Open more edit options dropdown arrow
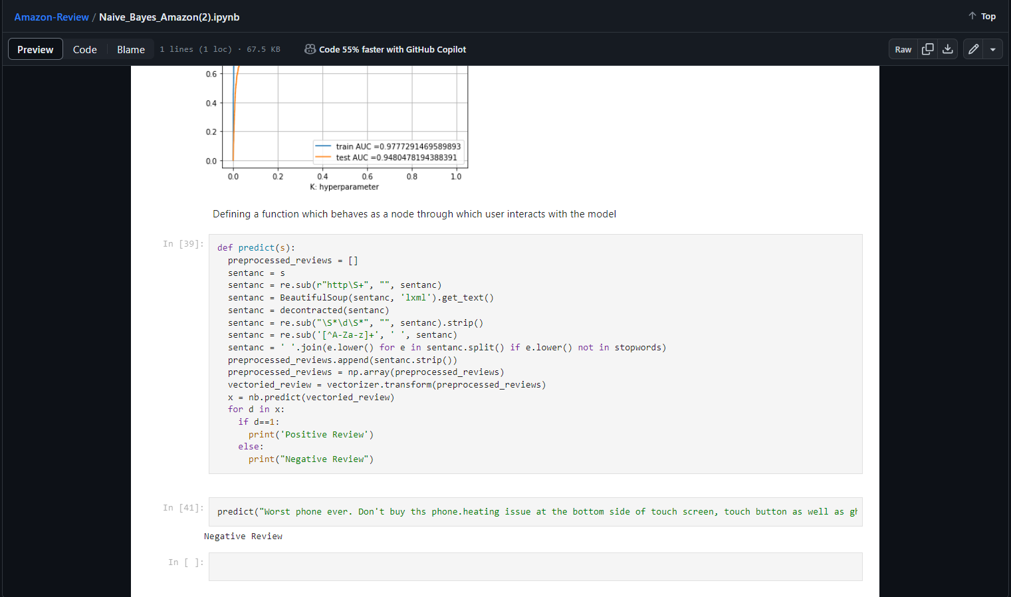Screen dimensions: 1011x597 click(992, 49)
